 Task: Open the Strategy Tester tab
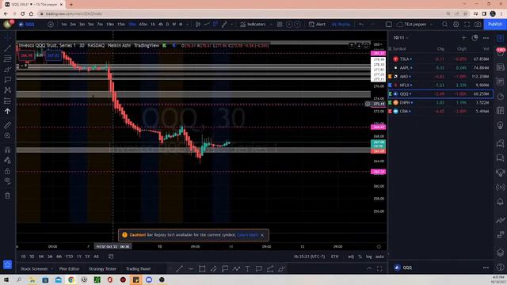pos(102,269)
